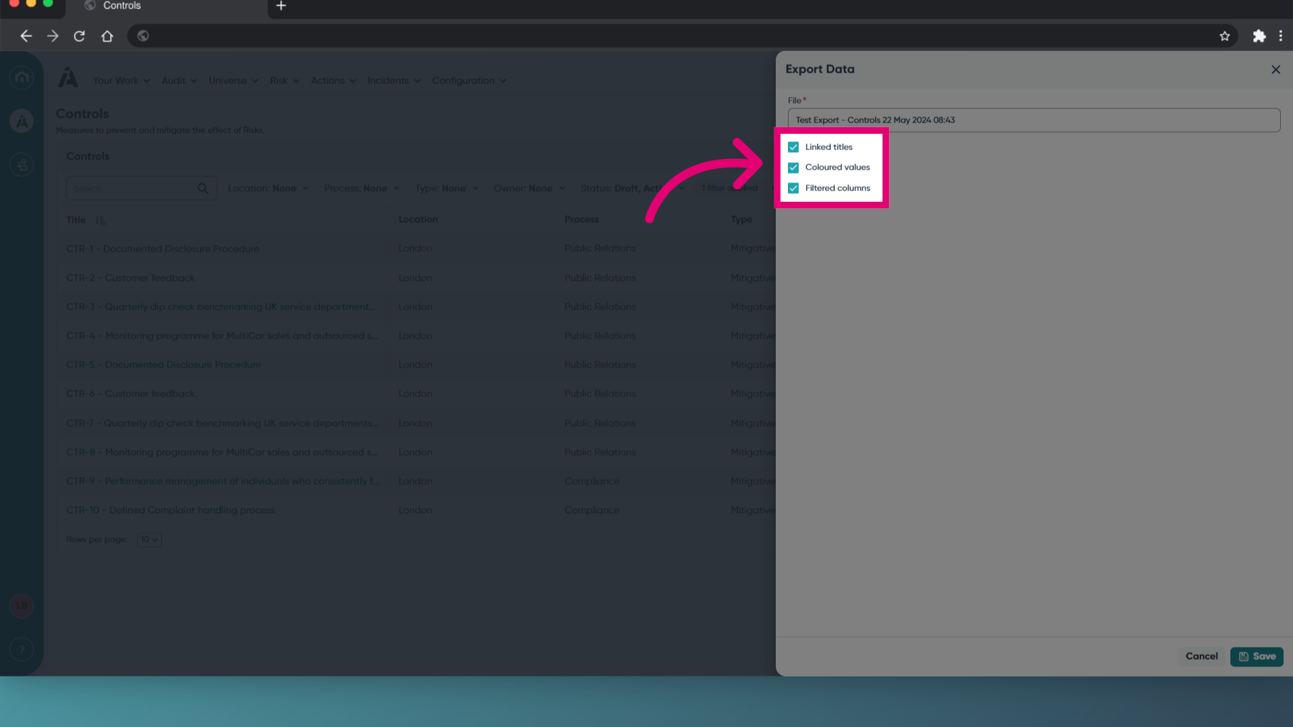Toggle the Filtered columns checkbox
Screen dimensions: 1293x727
click(x=793, y=188)
